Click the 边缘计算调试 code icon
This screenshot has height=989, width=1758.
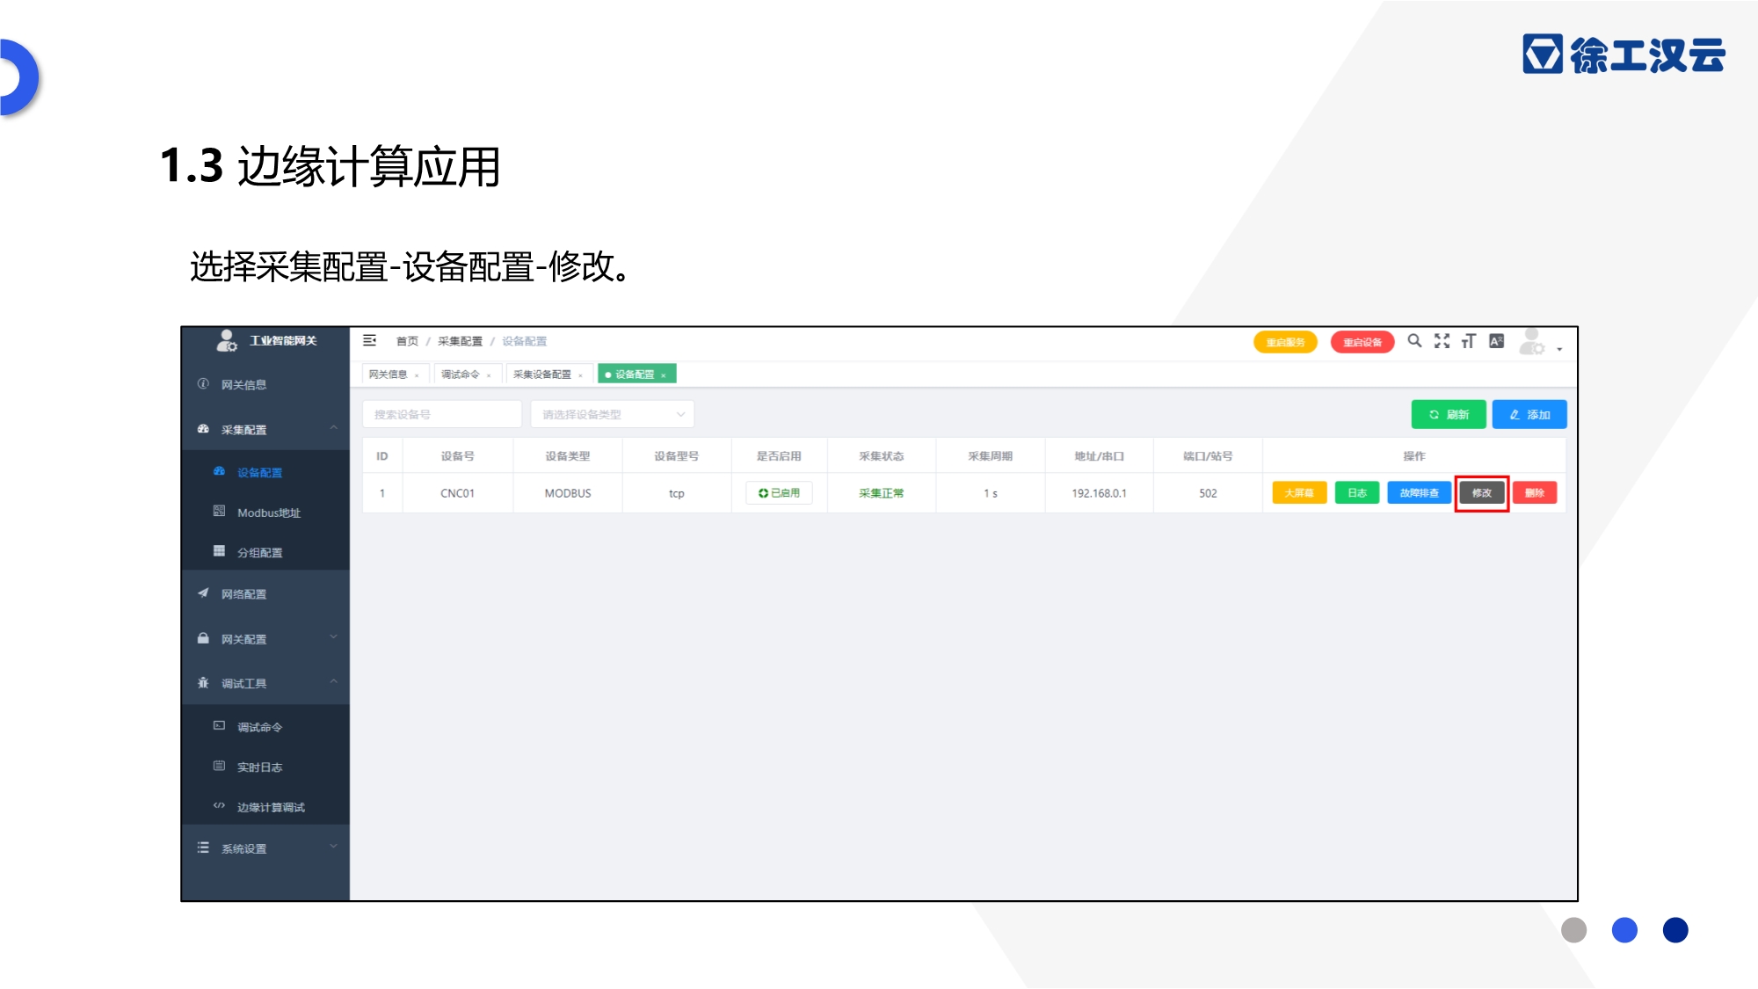[219, 806]
